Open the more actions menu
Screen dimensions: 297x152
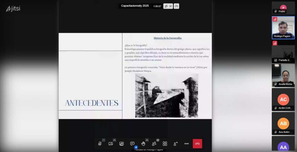186,144
